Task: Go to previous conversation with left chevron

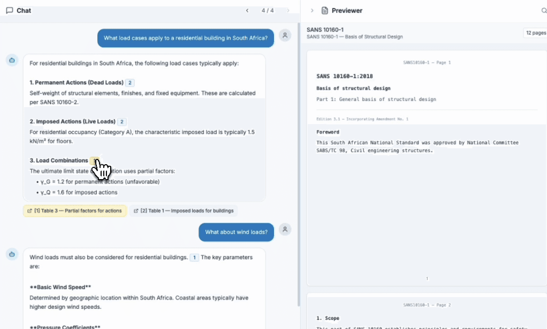Action: (247, 11)
